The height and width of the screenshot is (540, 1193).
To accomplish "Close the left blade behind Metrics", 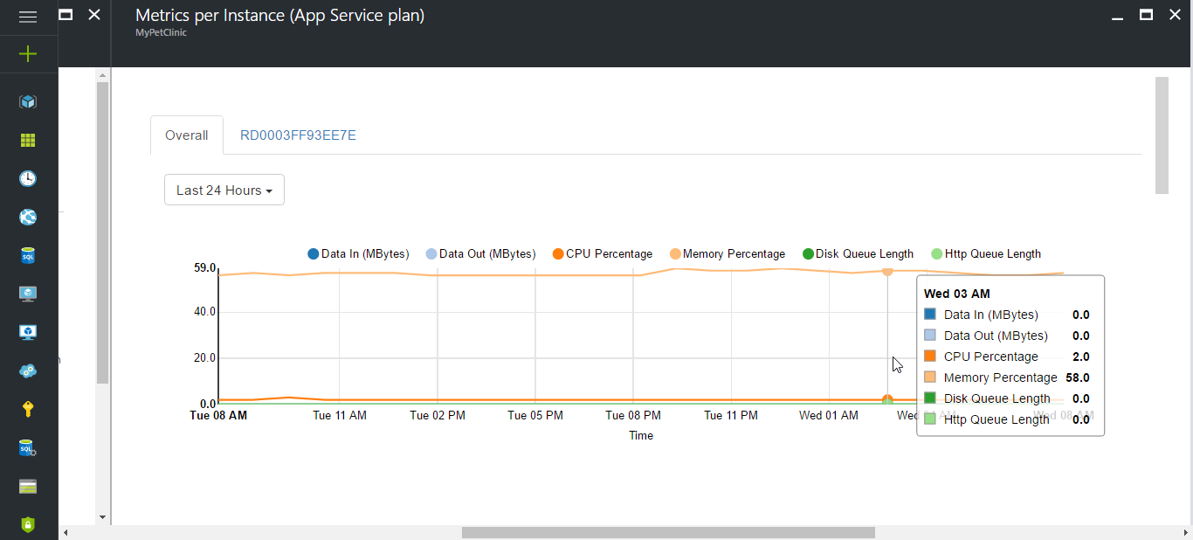I will [x=94, y=14].
